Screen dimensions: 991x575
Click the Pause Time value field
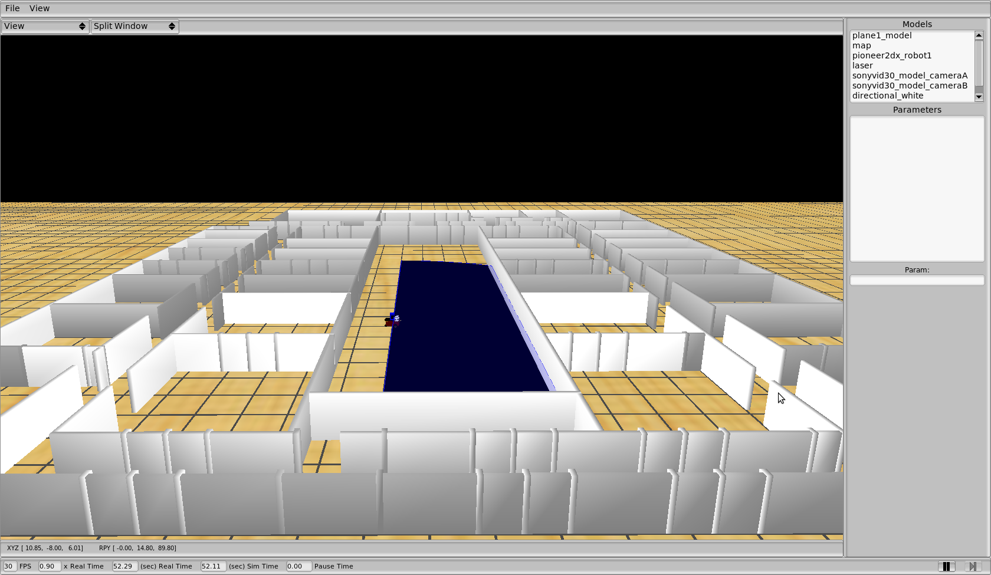298,566
